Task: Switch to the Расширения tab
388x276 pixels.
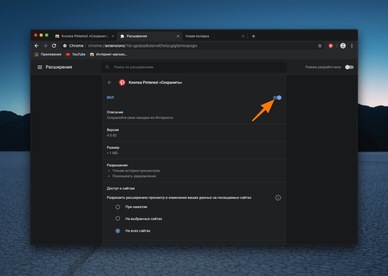Action: point(150,36)
